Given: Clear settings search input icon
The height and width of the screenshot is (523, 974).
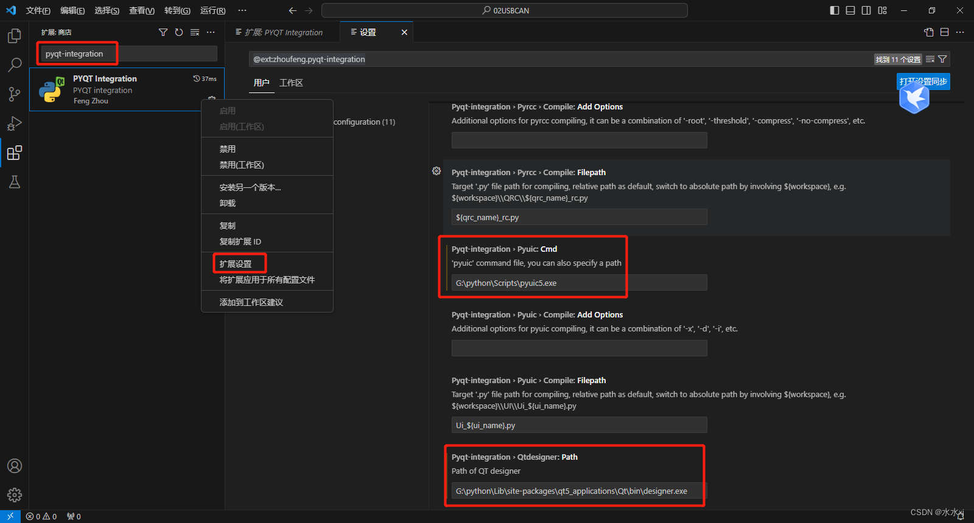Looking at the screenshot, I should click(x=930, y=59).
